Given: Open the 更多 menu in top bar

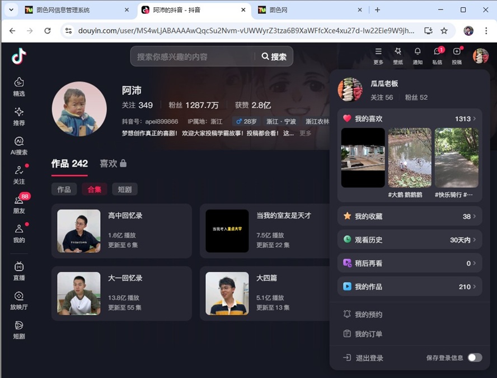Looking at the screenshot, I should pyautogui.click(x=378, y=55).
